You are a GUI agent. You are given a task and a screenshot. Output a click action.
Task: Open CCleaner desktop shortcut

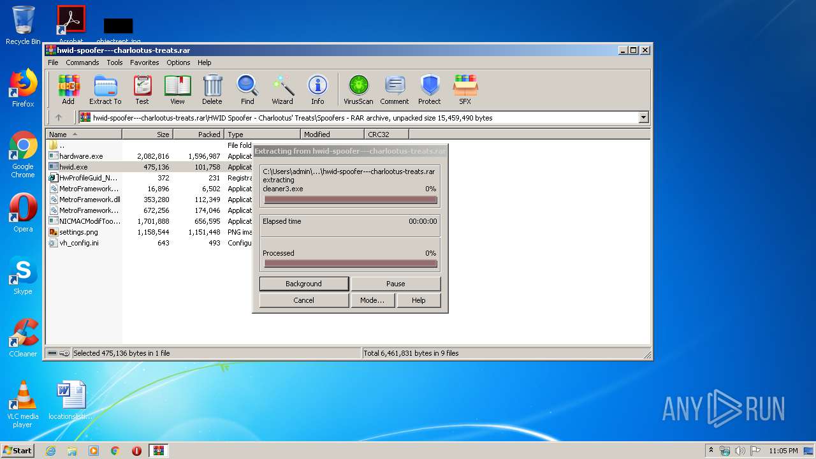coord(23,338)
